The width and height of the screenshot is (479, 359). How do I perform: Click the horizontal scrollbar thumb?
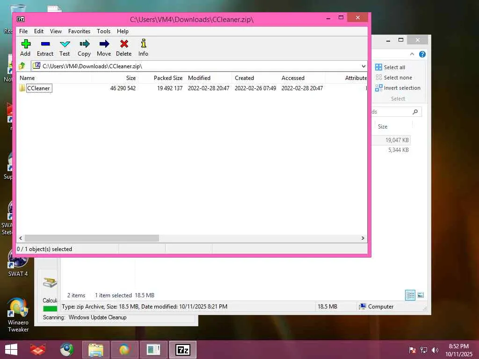click(x=92, y=238)
